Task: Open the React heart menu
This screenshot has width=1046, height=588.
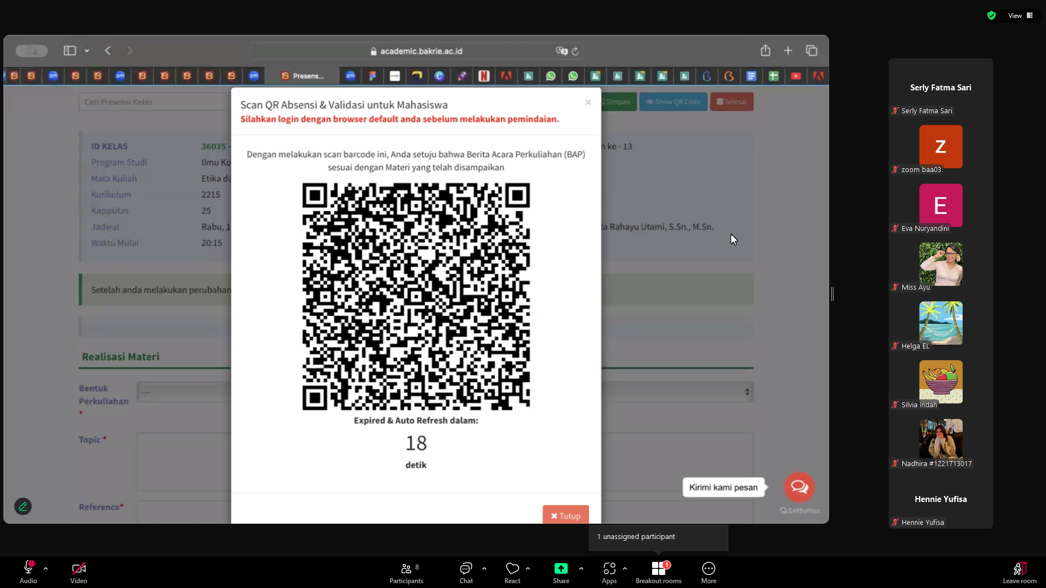Action: pyautogui.click(x=512, y=572)
